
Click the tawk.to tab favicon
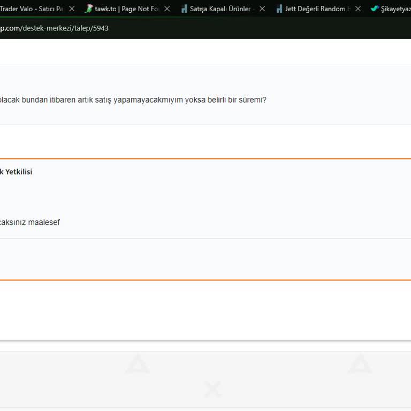click(89, 9)
